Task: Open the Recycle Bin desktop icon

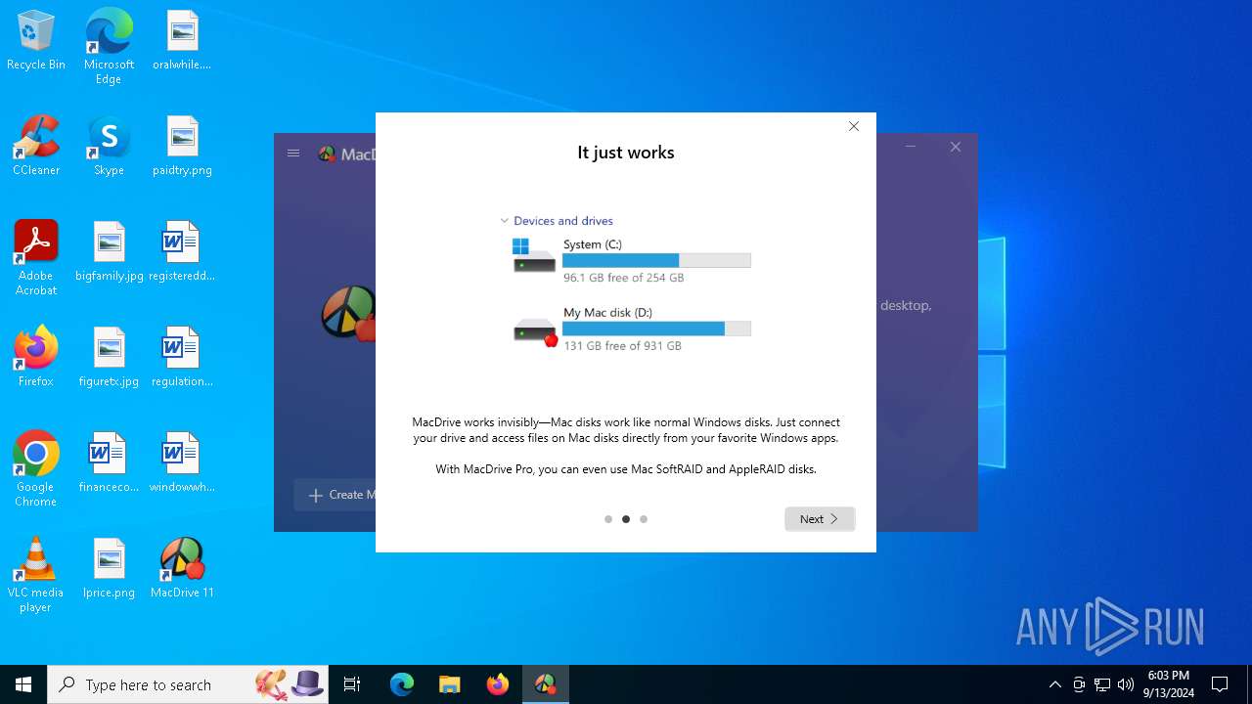Action: click(x=36, y=41)
